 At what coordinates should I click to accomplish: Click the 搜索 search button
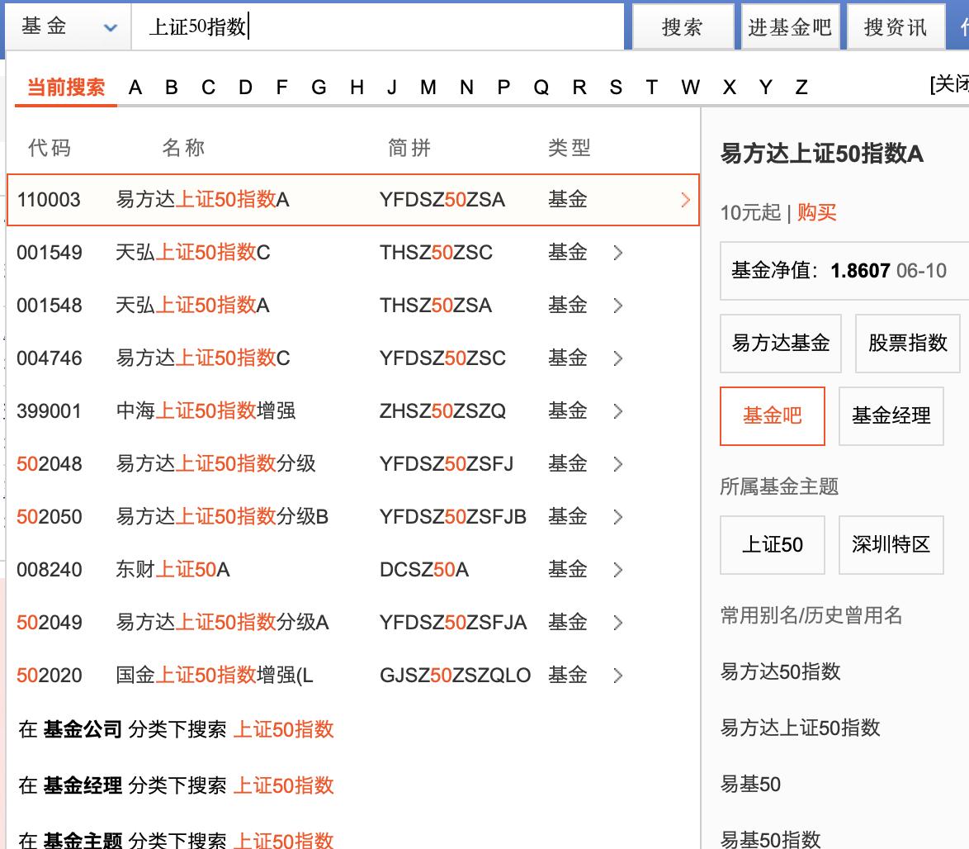click(x=683, y=26)
